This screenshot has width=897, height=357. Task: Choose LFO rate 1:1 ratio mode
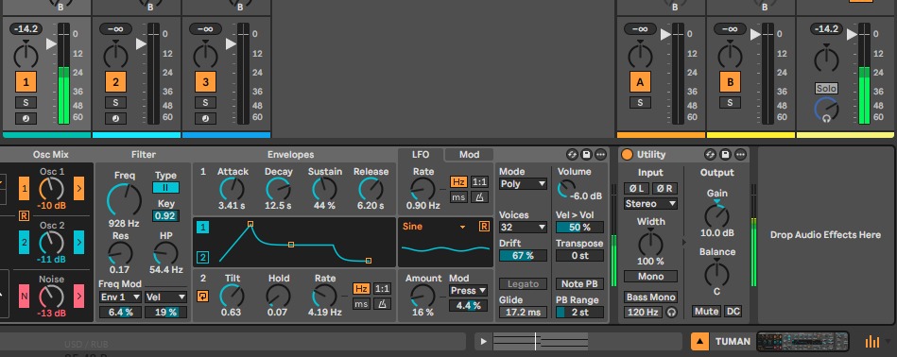coord(479,182)
